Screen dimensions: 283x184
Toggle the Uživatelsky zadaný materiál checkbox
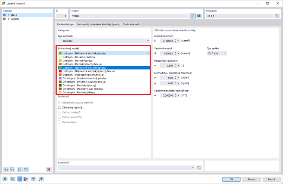pos(60,103)
